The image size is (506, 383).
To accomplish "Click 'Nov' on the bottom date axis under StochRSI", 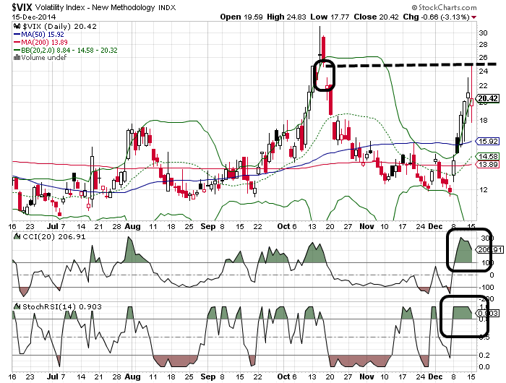I will [366, 377].
